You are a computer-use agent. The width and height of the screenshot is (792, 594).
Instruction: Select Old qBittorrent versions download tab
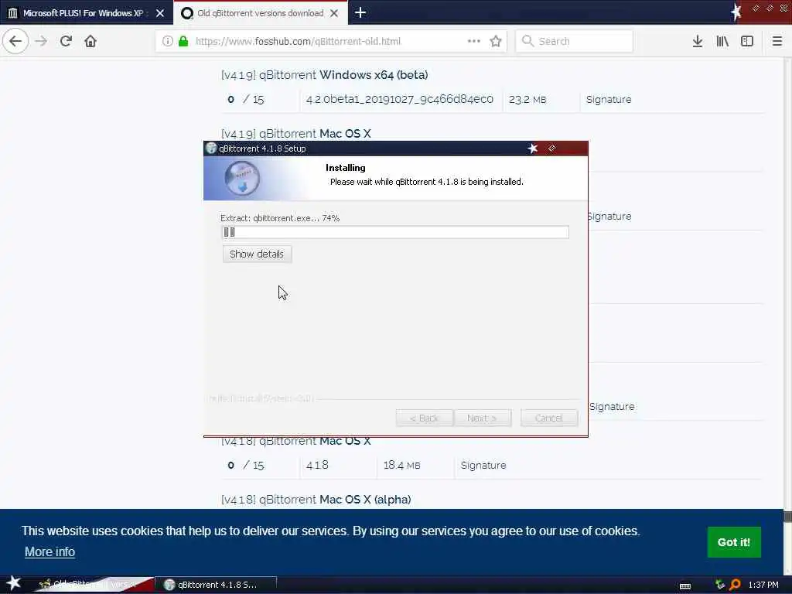(x=260, y=13)
